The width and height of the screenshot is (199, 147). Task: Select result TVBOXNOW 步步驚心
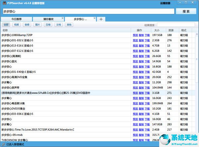[x=15, y=140]
